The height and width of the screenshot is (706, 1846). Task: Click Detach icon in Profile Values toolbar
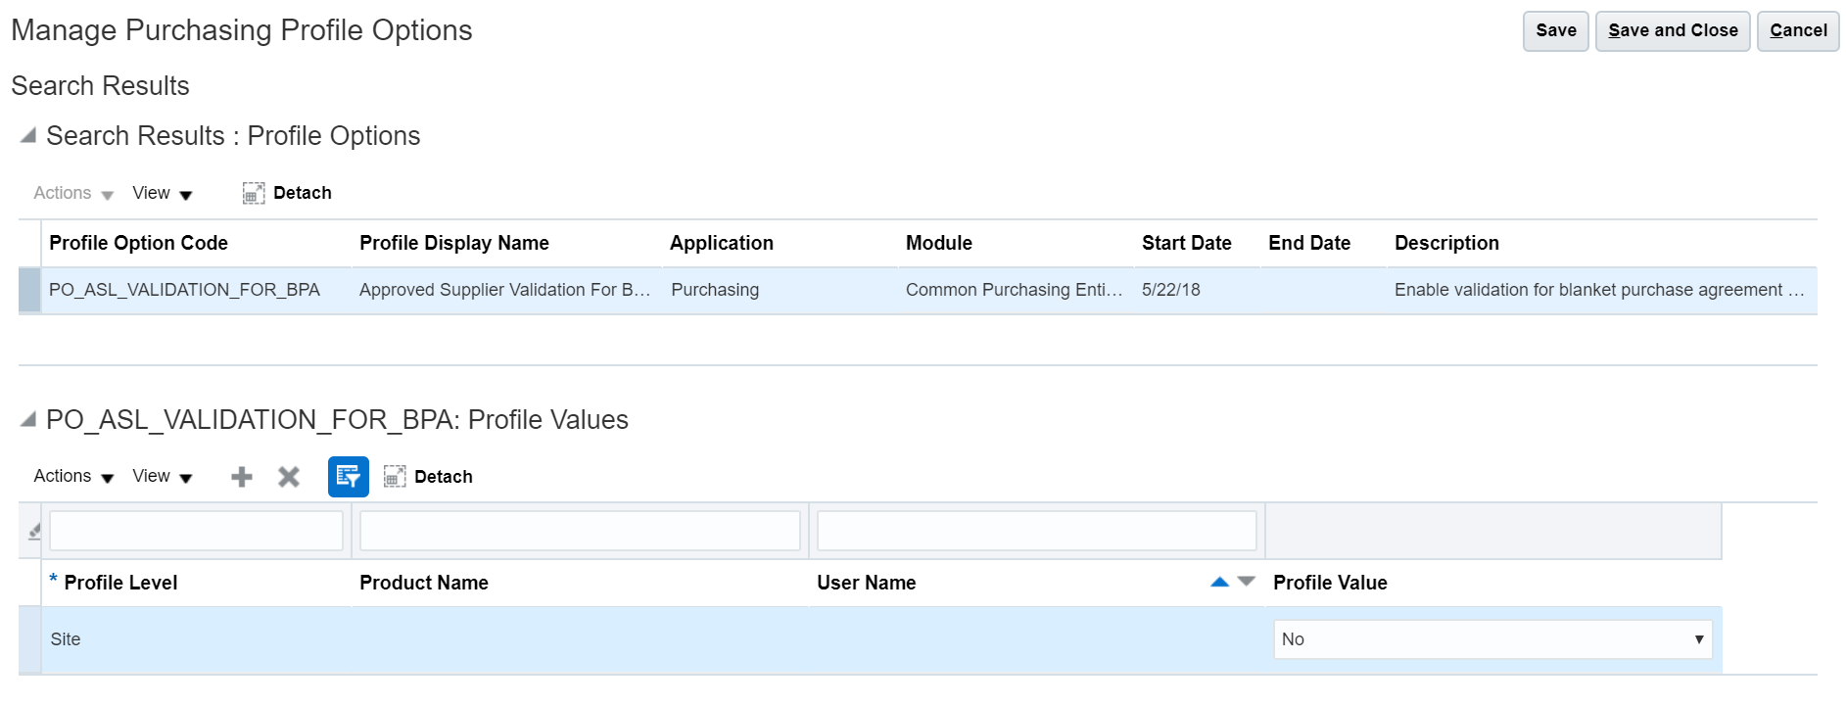tap(395, 477)
